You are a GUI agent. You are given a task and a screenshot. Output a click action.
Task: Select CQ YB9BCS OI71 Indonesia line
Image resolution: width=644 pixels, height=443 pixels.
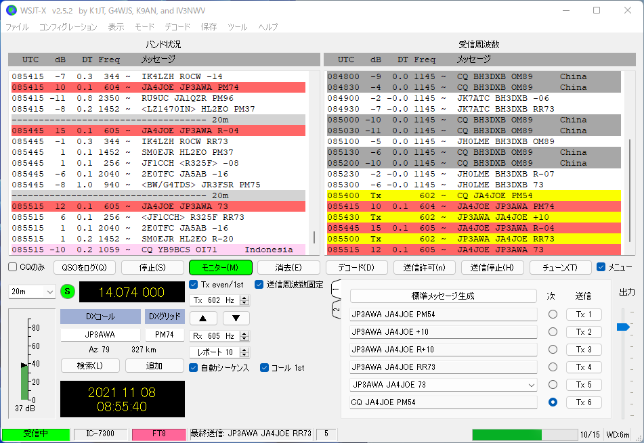coord(158,250)
